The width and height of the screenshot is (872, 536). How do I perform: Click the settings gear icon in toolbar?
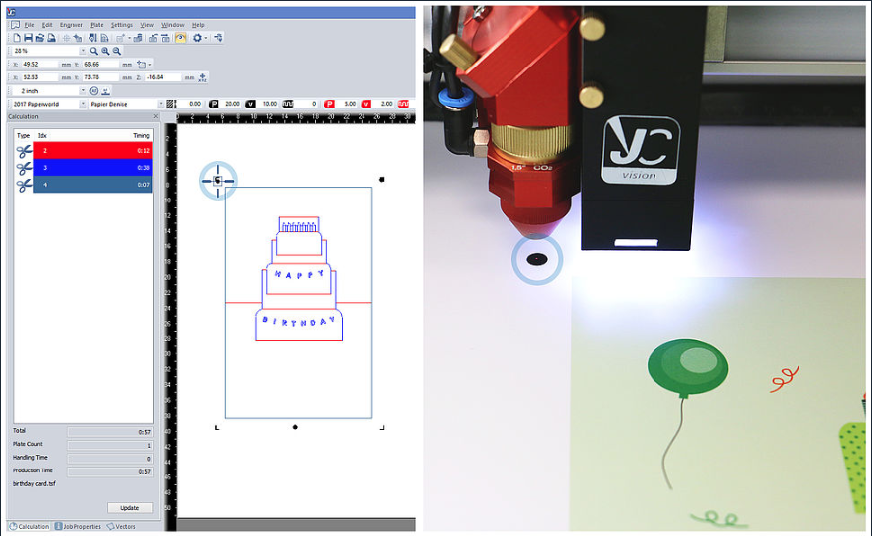tap(198, 37)
